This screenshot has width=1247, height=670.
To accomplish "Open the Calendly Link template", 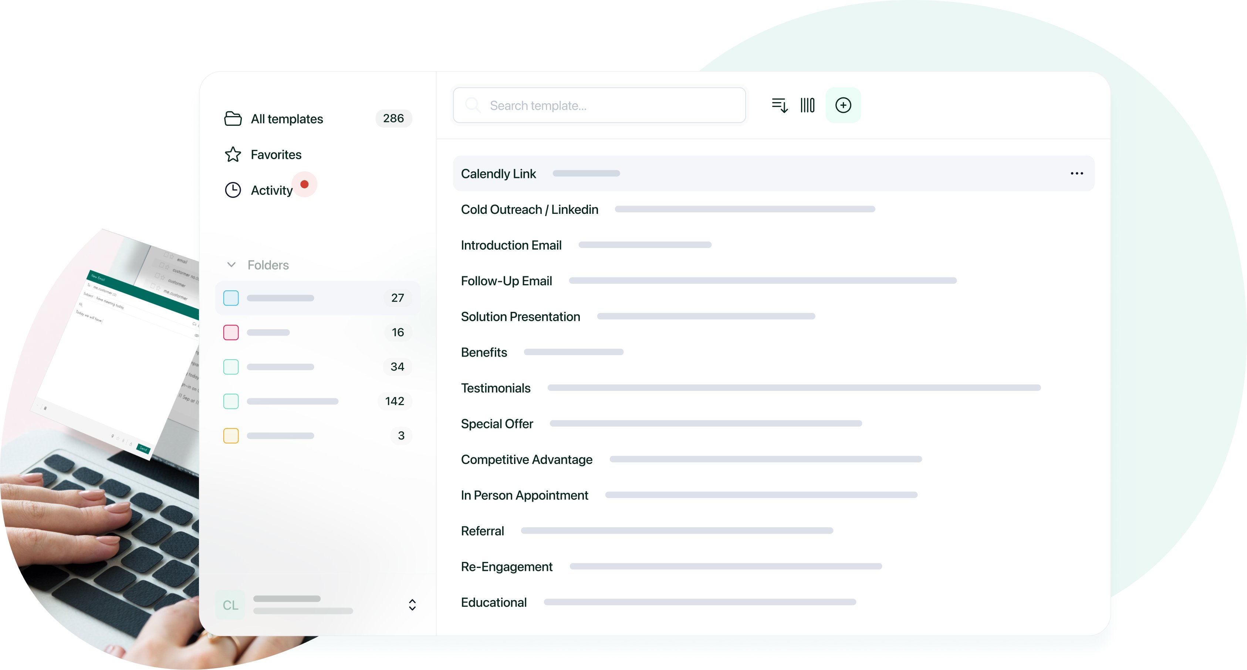I will pyautogui.click(x=774, y=174).
